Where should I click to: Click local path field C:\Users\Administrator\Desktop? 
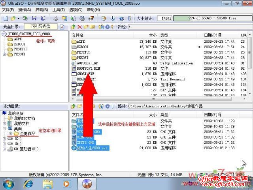(190, 106)
